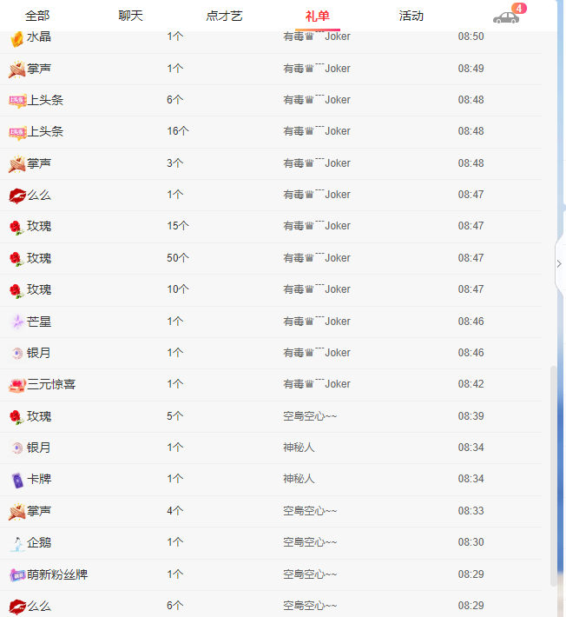
Task: Select the 礼单 tab
Action: [x=318, y=17]
